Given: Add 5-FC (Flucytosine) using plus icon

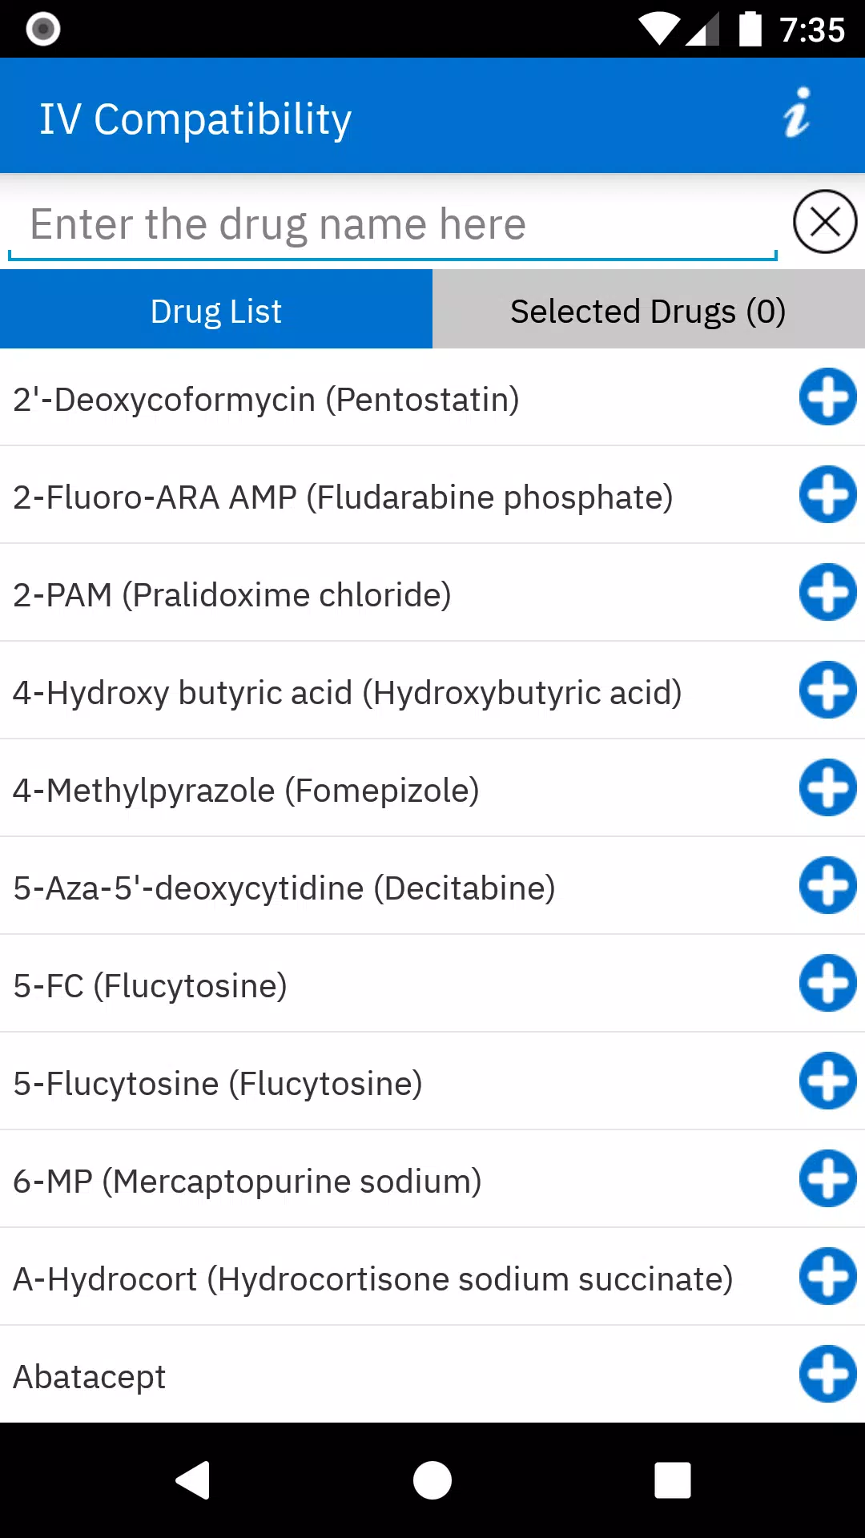Looking at the screenshot, I should pyautogui.click(x=827, y=984).
